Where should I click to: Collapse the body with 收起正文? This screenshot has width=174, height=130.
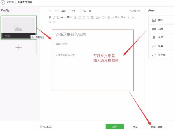click(x=46, y=127)
